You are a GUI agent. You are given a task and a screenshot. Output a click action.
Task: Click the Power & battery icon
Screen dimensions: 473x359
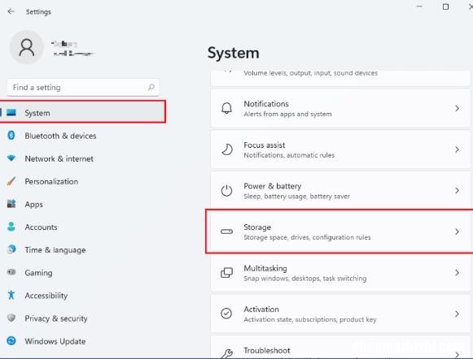226,191
